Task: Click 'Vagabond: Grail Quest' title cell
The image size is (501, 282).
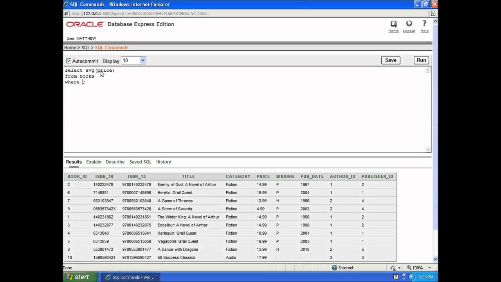Action: tap(178, 241)
